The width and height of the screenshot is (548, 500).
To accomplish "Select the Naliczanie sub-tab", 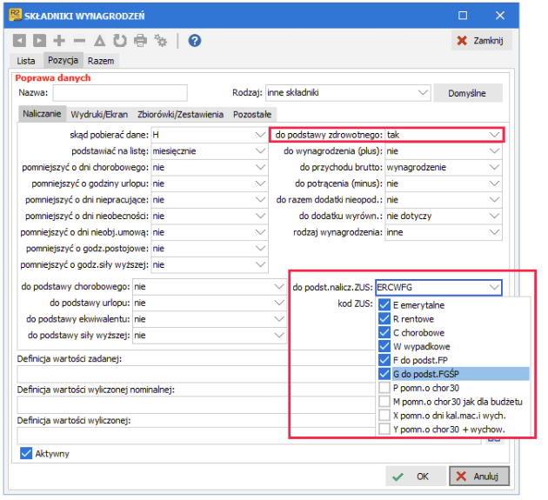I will 42,114.
